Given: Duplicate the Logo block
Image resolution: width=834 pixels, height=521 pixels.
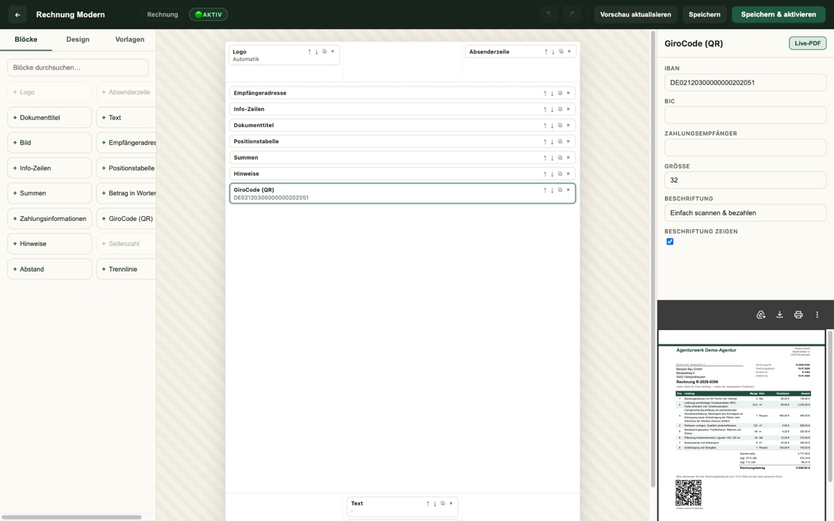Looking at the screenshot, I should coord(325,51).
